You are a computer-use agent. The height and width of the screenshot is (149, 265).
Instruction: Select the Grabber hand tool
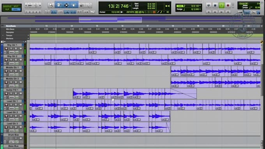click(x=74, y=5)
